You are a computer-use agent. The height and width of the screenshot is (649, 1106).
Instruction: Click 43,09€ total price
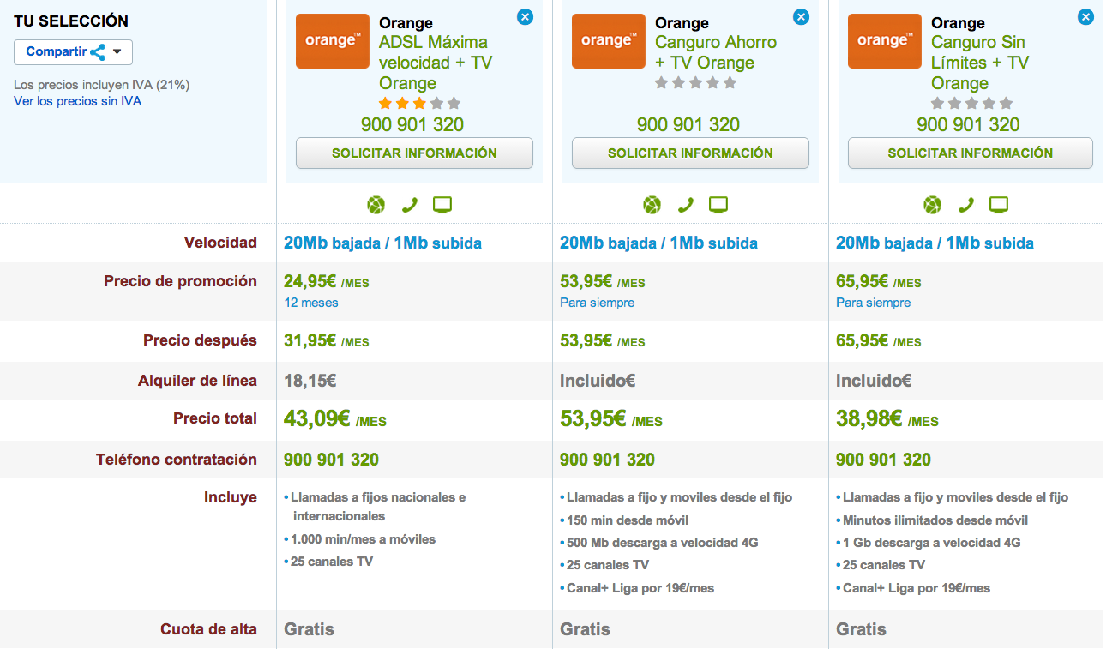[335, 419]
